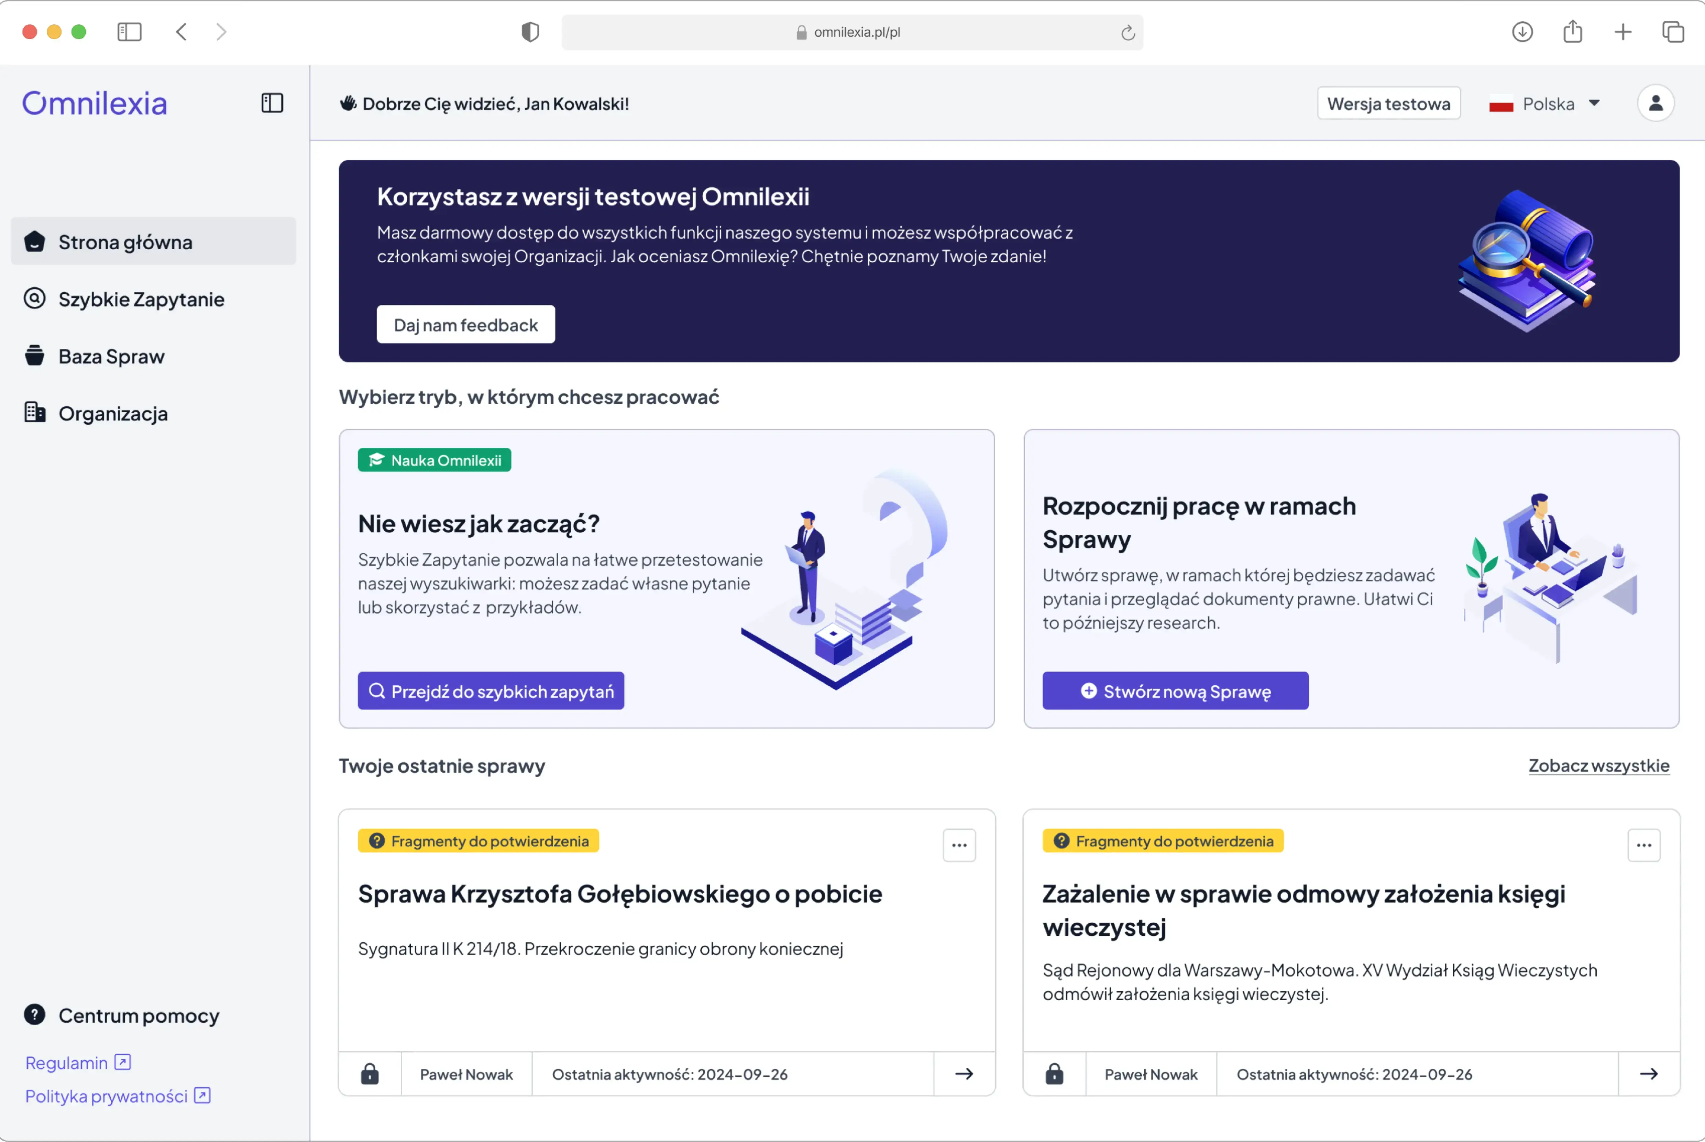Image resolution: width=1705 pixels, height=1142 pixels.
Task: Open options menu for Zażalenie case card
Action: (1644, 845)
